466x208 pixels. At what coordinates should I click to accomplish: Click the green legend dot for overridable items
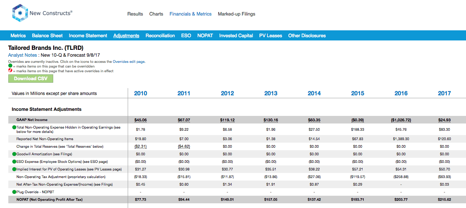coord(10,66)
